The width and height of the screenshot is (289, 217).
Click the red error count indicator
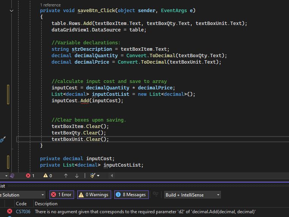point(30,176)
